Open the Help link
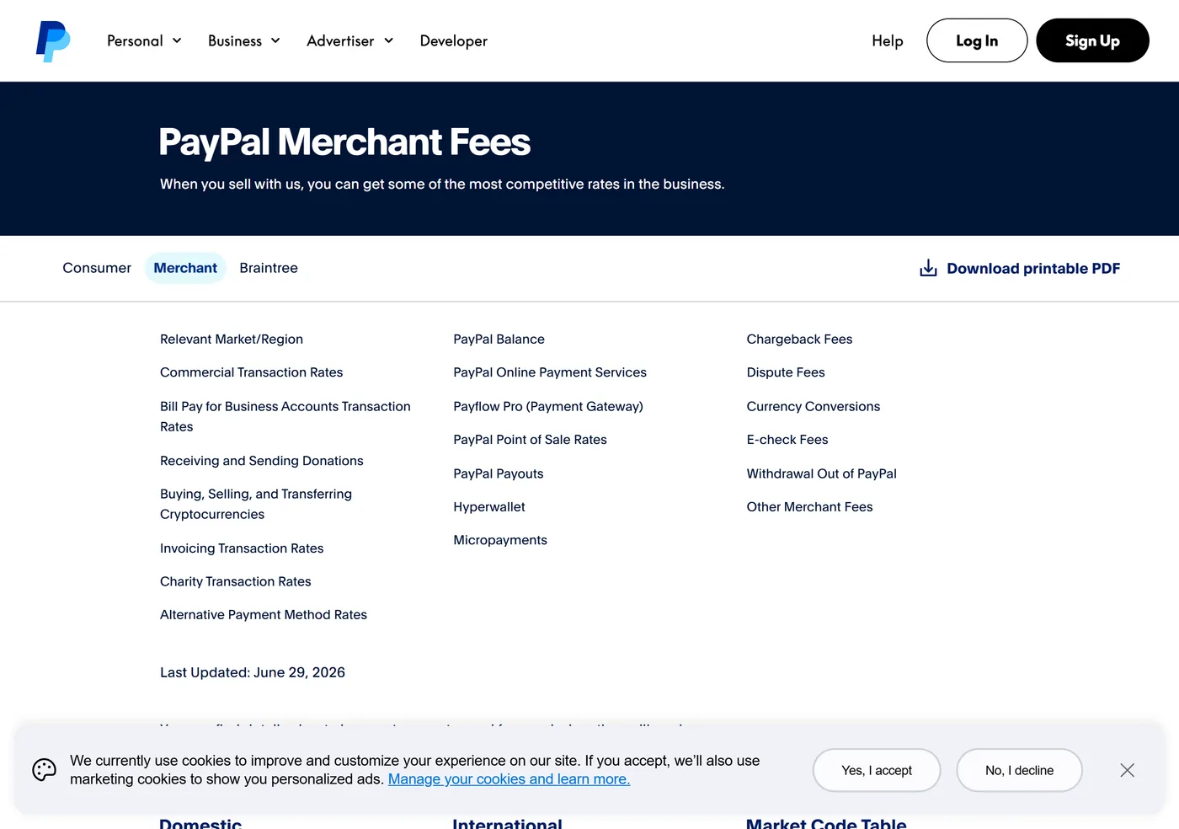 pyautogui.click(x=887, y=40)
